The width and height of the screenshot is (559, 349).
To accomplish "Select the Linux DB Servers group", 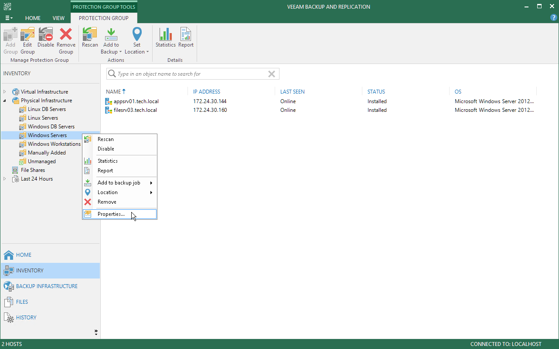I will (47, 109).
